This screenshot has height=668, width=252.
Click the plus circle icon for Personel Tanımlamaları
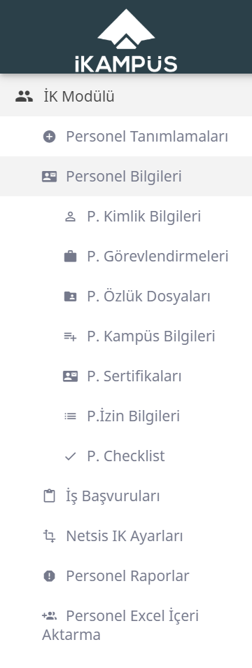pos(50,137)
